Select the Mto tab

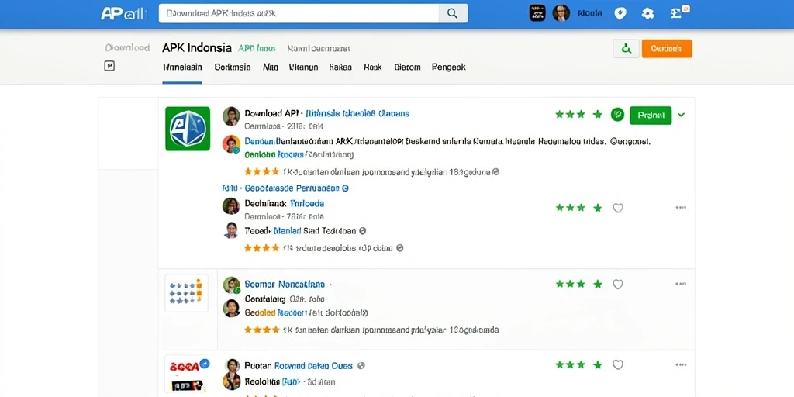pos(271,67)
